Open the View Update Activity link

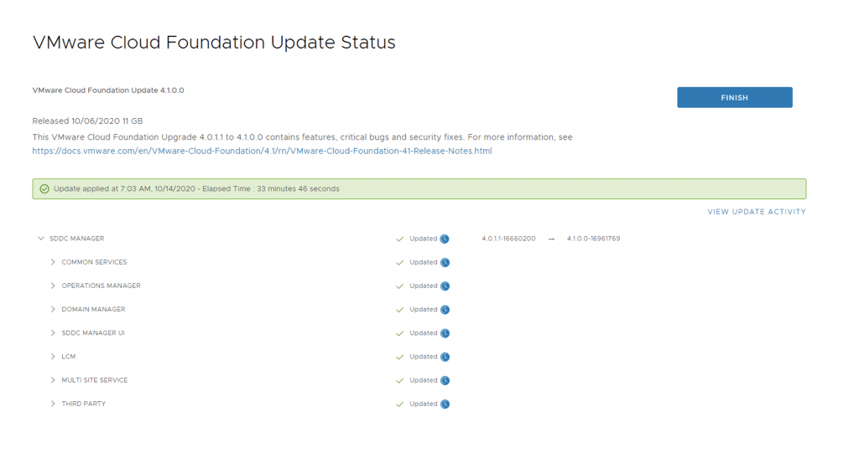tap(756, 212)
